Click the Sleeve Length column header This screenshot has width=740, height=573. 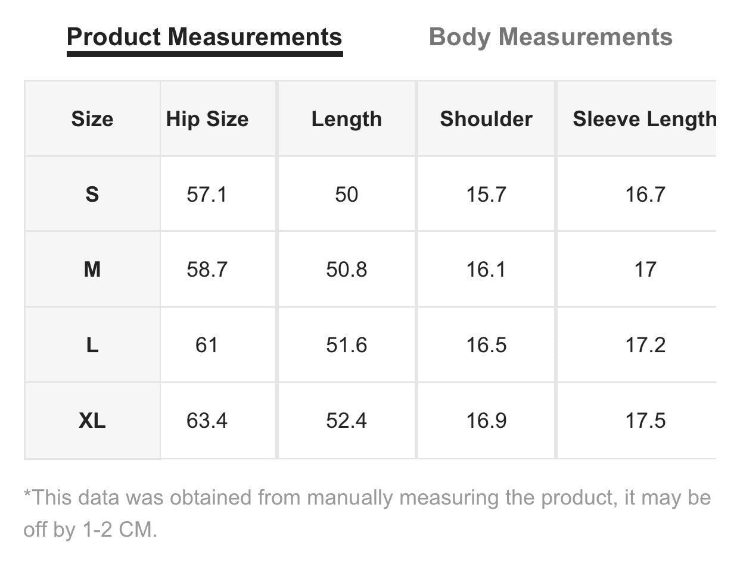point(644,119)
